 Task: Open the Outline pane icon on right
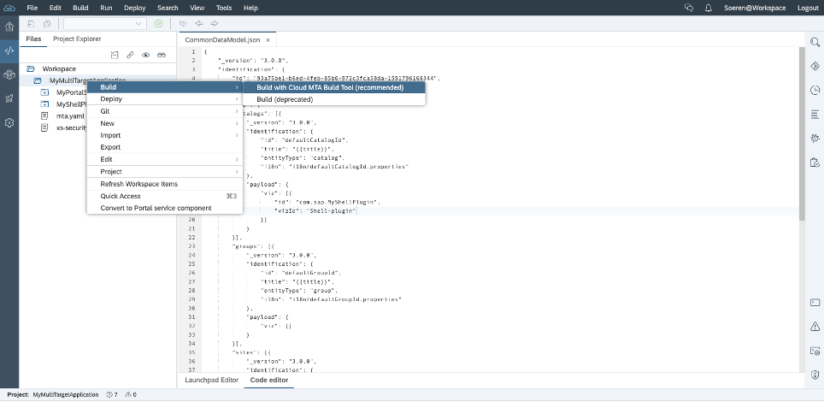point(815,114)
